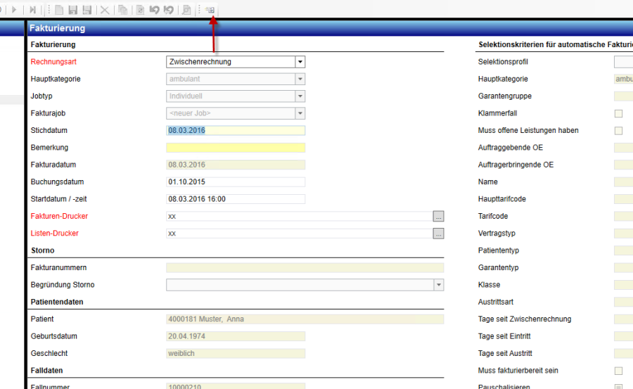
Task: Click the Stichdatum date field
Action: tap(236, 130)
